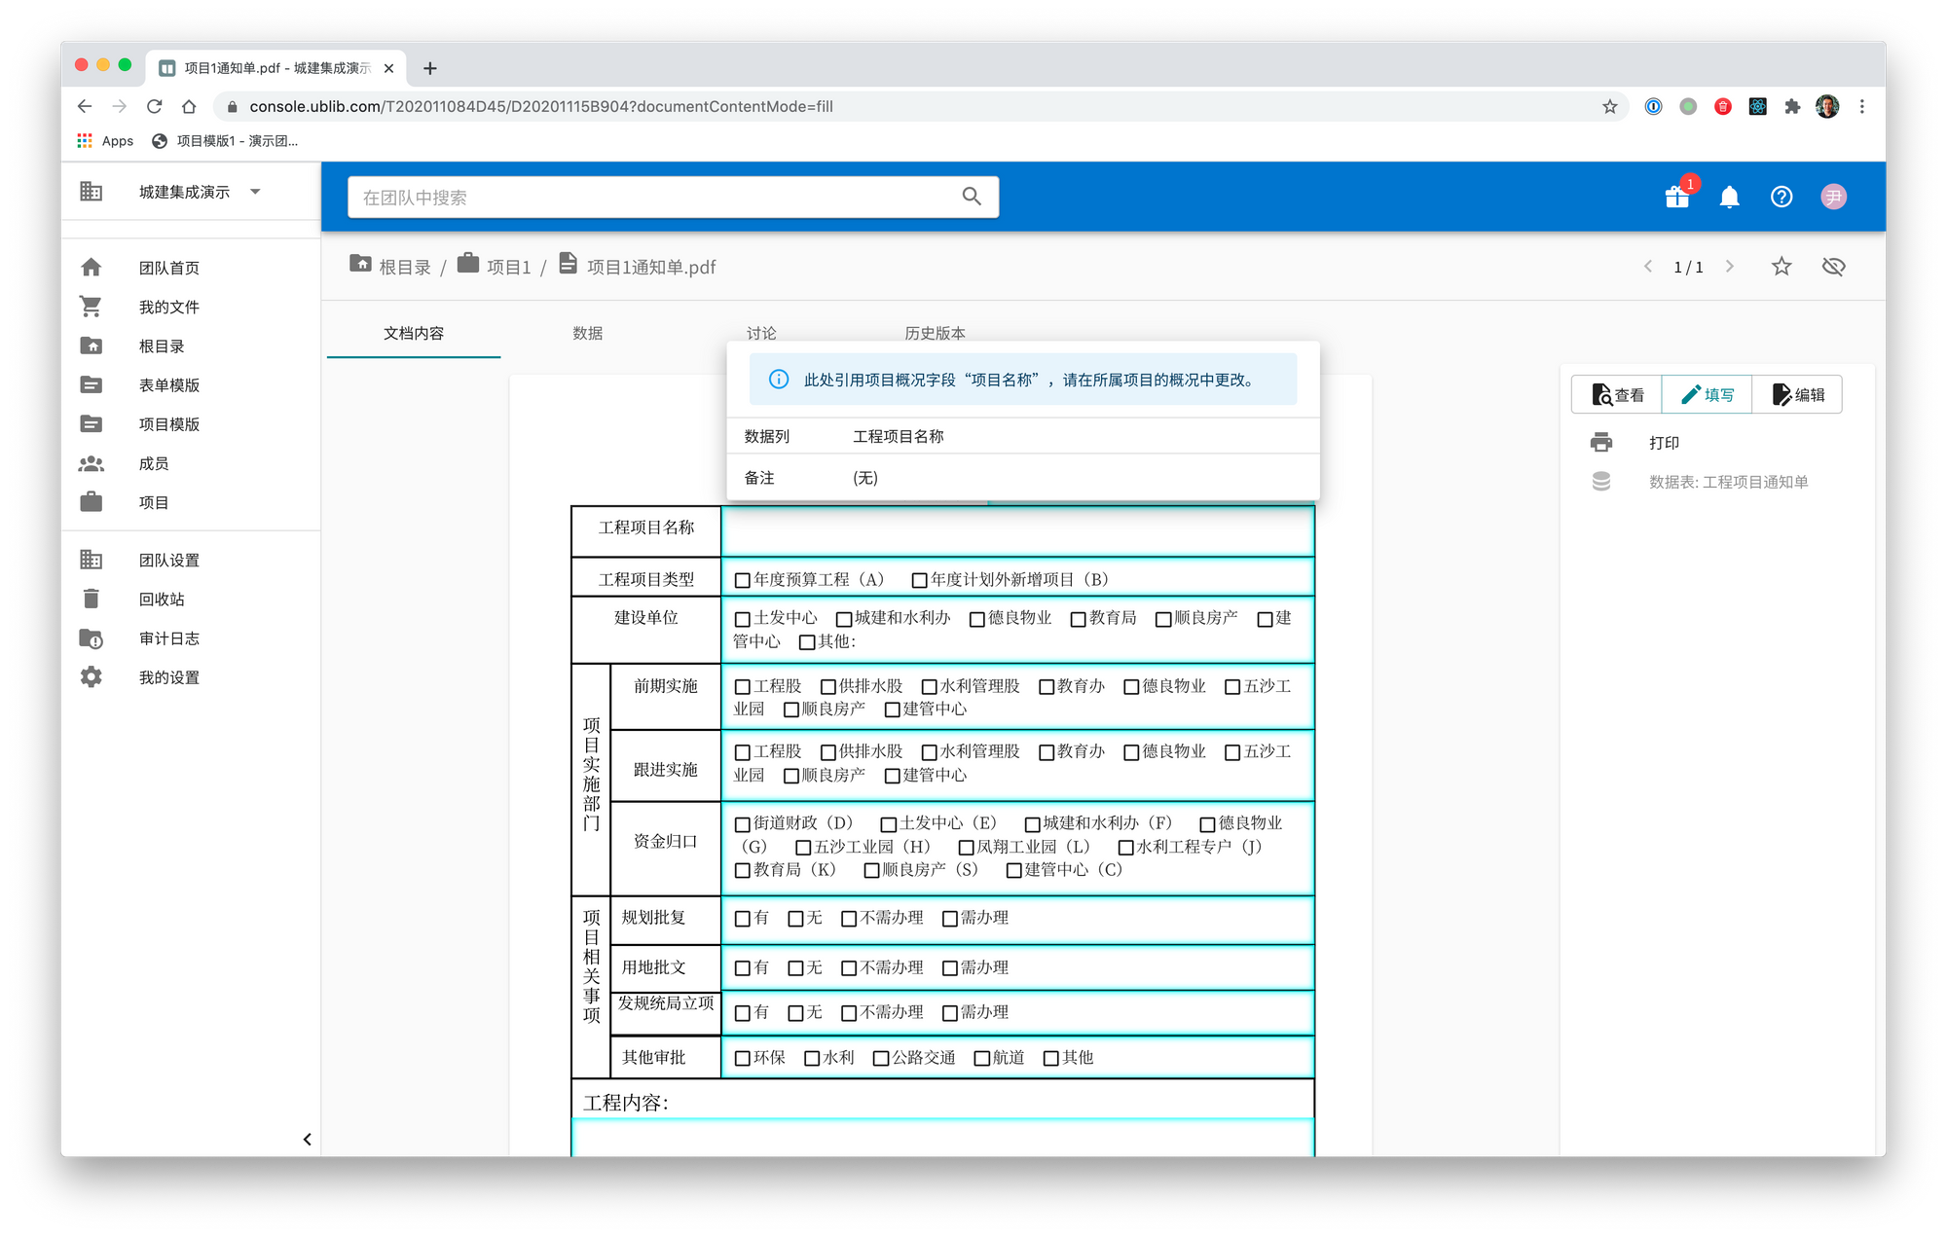Click the gift icon with notification badge

1676,197
